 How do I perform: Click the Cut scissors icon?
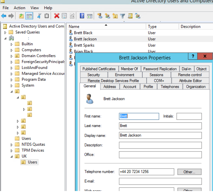click(x=39, y=16)
